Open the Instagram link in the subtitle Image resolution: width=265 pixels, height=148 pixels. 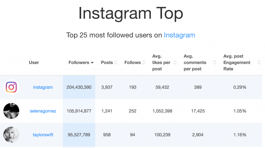[x=179, y=35]
